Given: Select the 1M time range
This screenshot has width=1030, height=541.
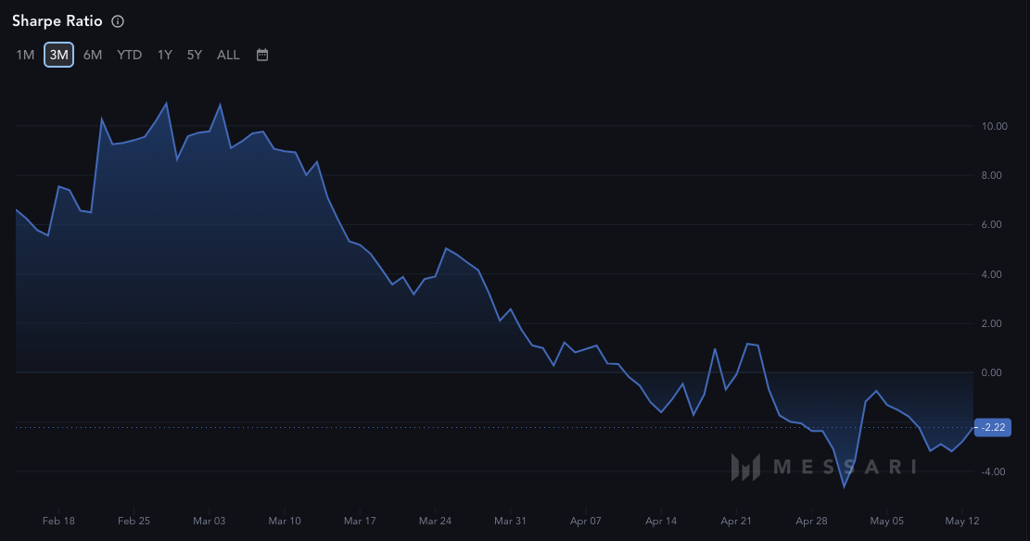Looking at the screenshot, I should [25, 55].
